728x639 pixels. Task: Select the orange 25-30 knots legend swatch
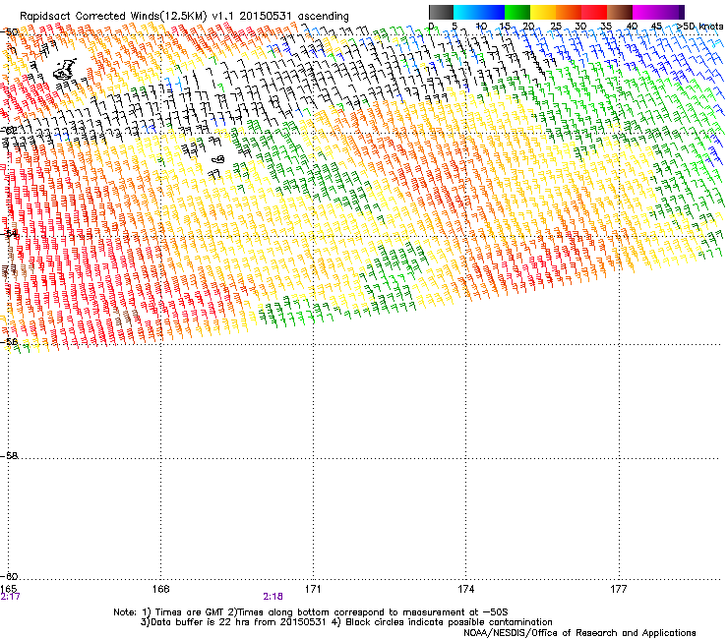(x=569, y=12)
